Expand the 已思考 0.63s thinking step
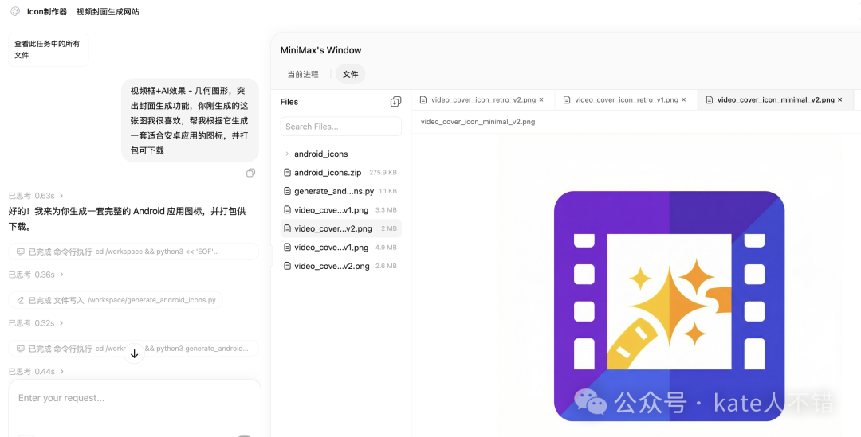 tap(36, 195)
